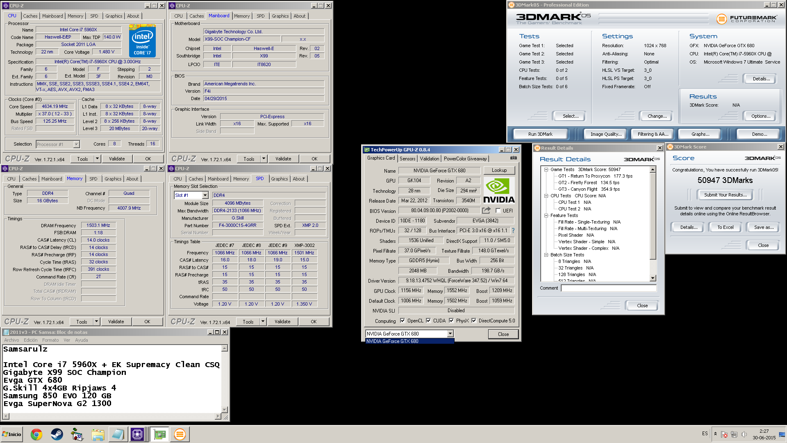Open Google Chrome from the taskbar
The height and width of the screenshot is (443, 787).
tap(36, 434)
